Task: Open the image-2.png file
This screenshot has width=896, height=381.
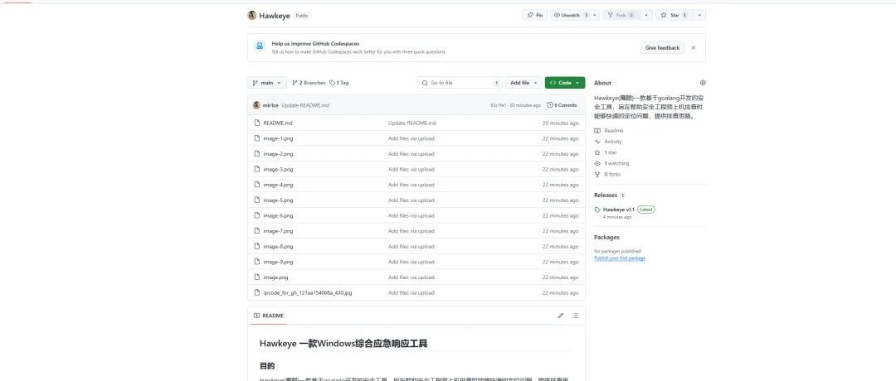Action: click(x=278, y=154)
